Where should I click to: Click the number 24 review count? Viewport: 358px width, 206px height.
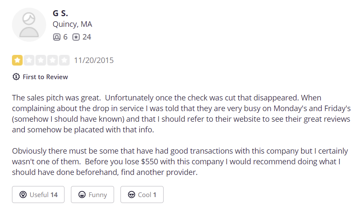click(87, 37)
